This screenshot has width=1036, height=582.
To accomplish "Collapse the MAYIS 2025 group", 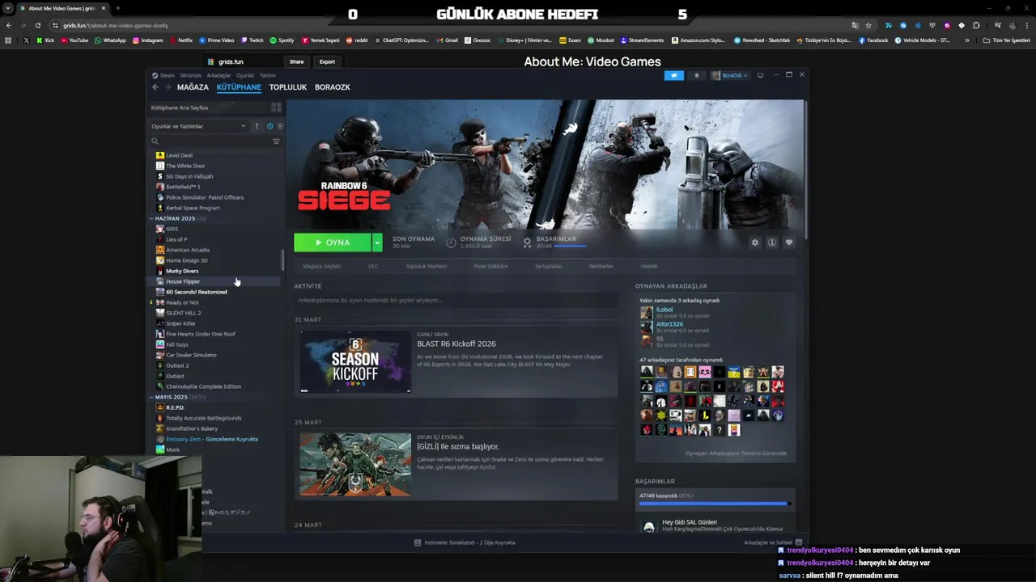I will [x=151, y=397].
